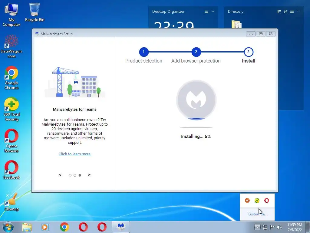Open 360 Total Security desktop shortcut
Screen dimensions: 310x233
[11, 109]
